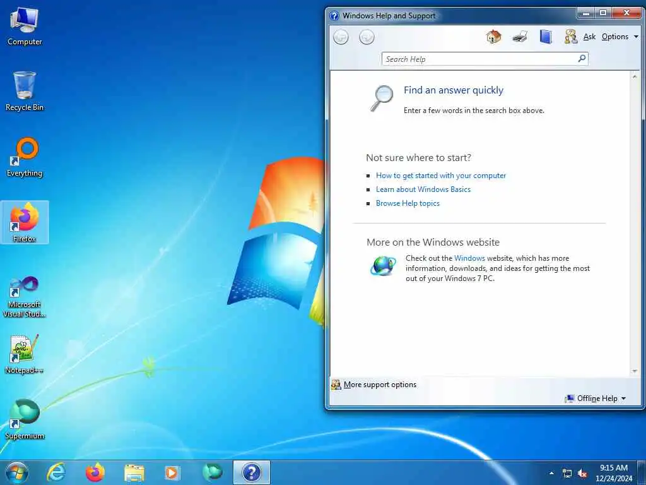The width and height of the screenshot is (646, 485).
Task: Click scrollbar down arrow in Help window
Action: (635, 371)
